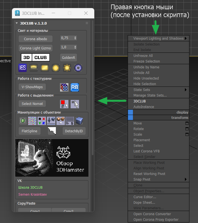Screen dimensions: 198x223
Task: Click the R X Y Z icon
Action: coord(42,121)
